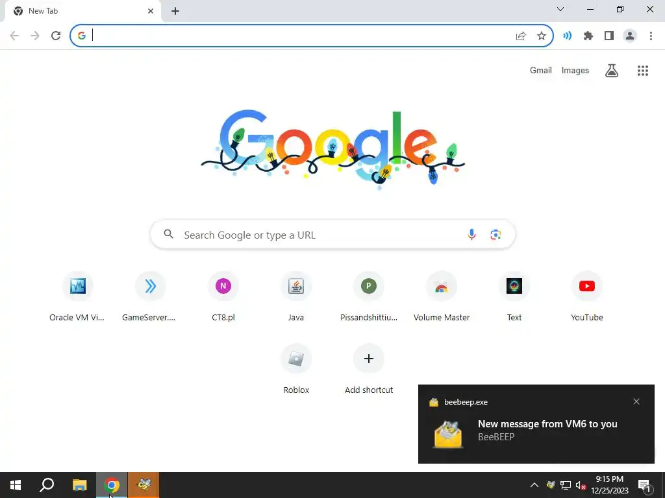Open the Roblox shortcut
The height and width of the screenshot is (498, 665).
[296, 370]
